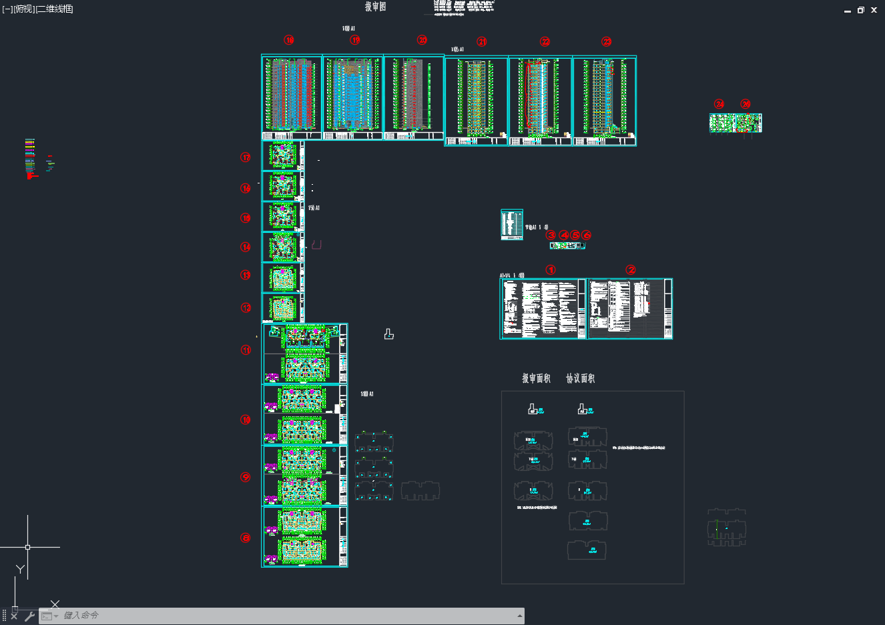Image resolution: width=885 pixels, height=625 pixels.
Task: Open the recent commands dropdown icon
Action: (49, 616)
